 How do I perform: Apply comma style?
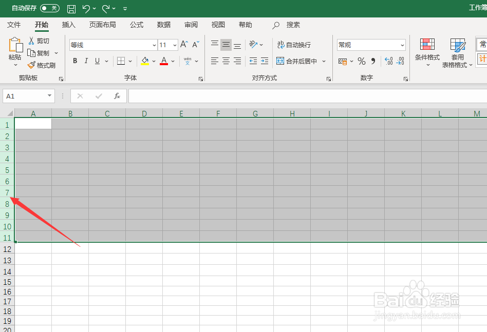(x=373, y=61)
